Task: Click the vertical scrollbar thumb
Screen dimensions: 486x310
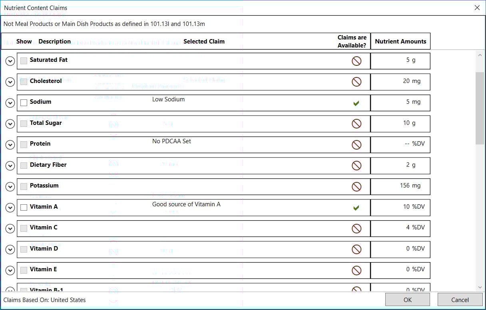Action: (x=480, y=108)
